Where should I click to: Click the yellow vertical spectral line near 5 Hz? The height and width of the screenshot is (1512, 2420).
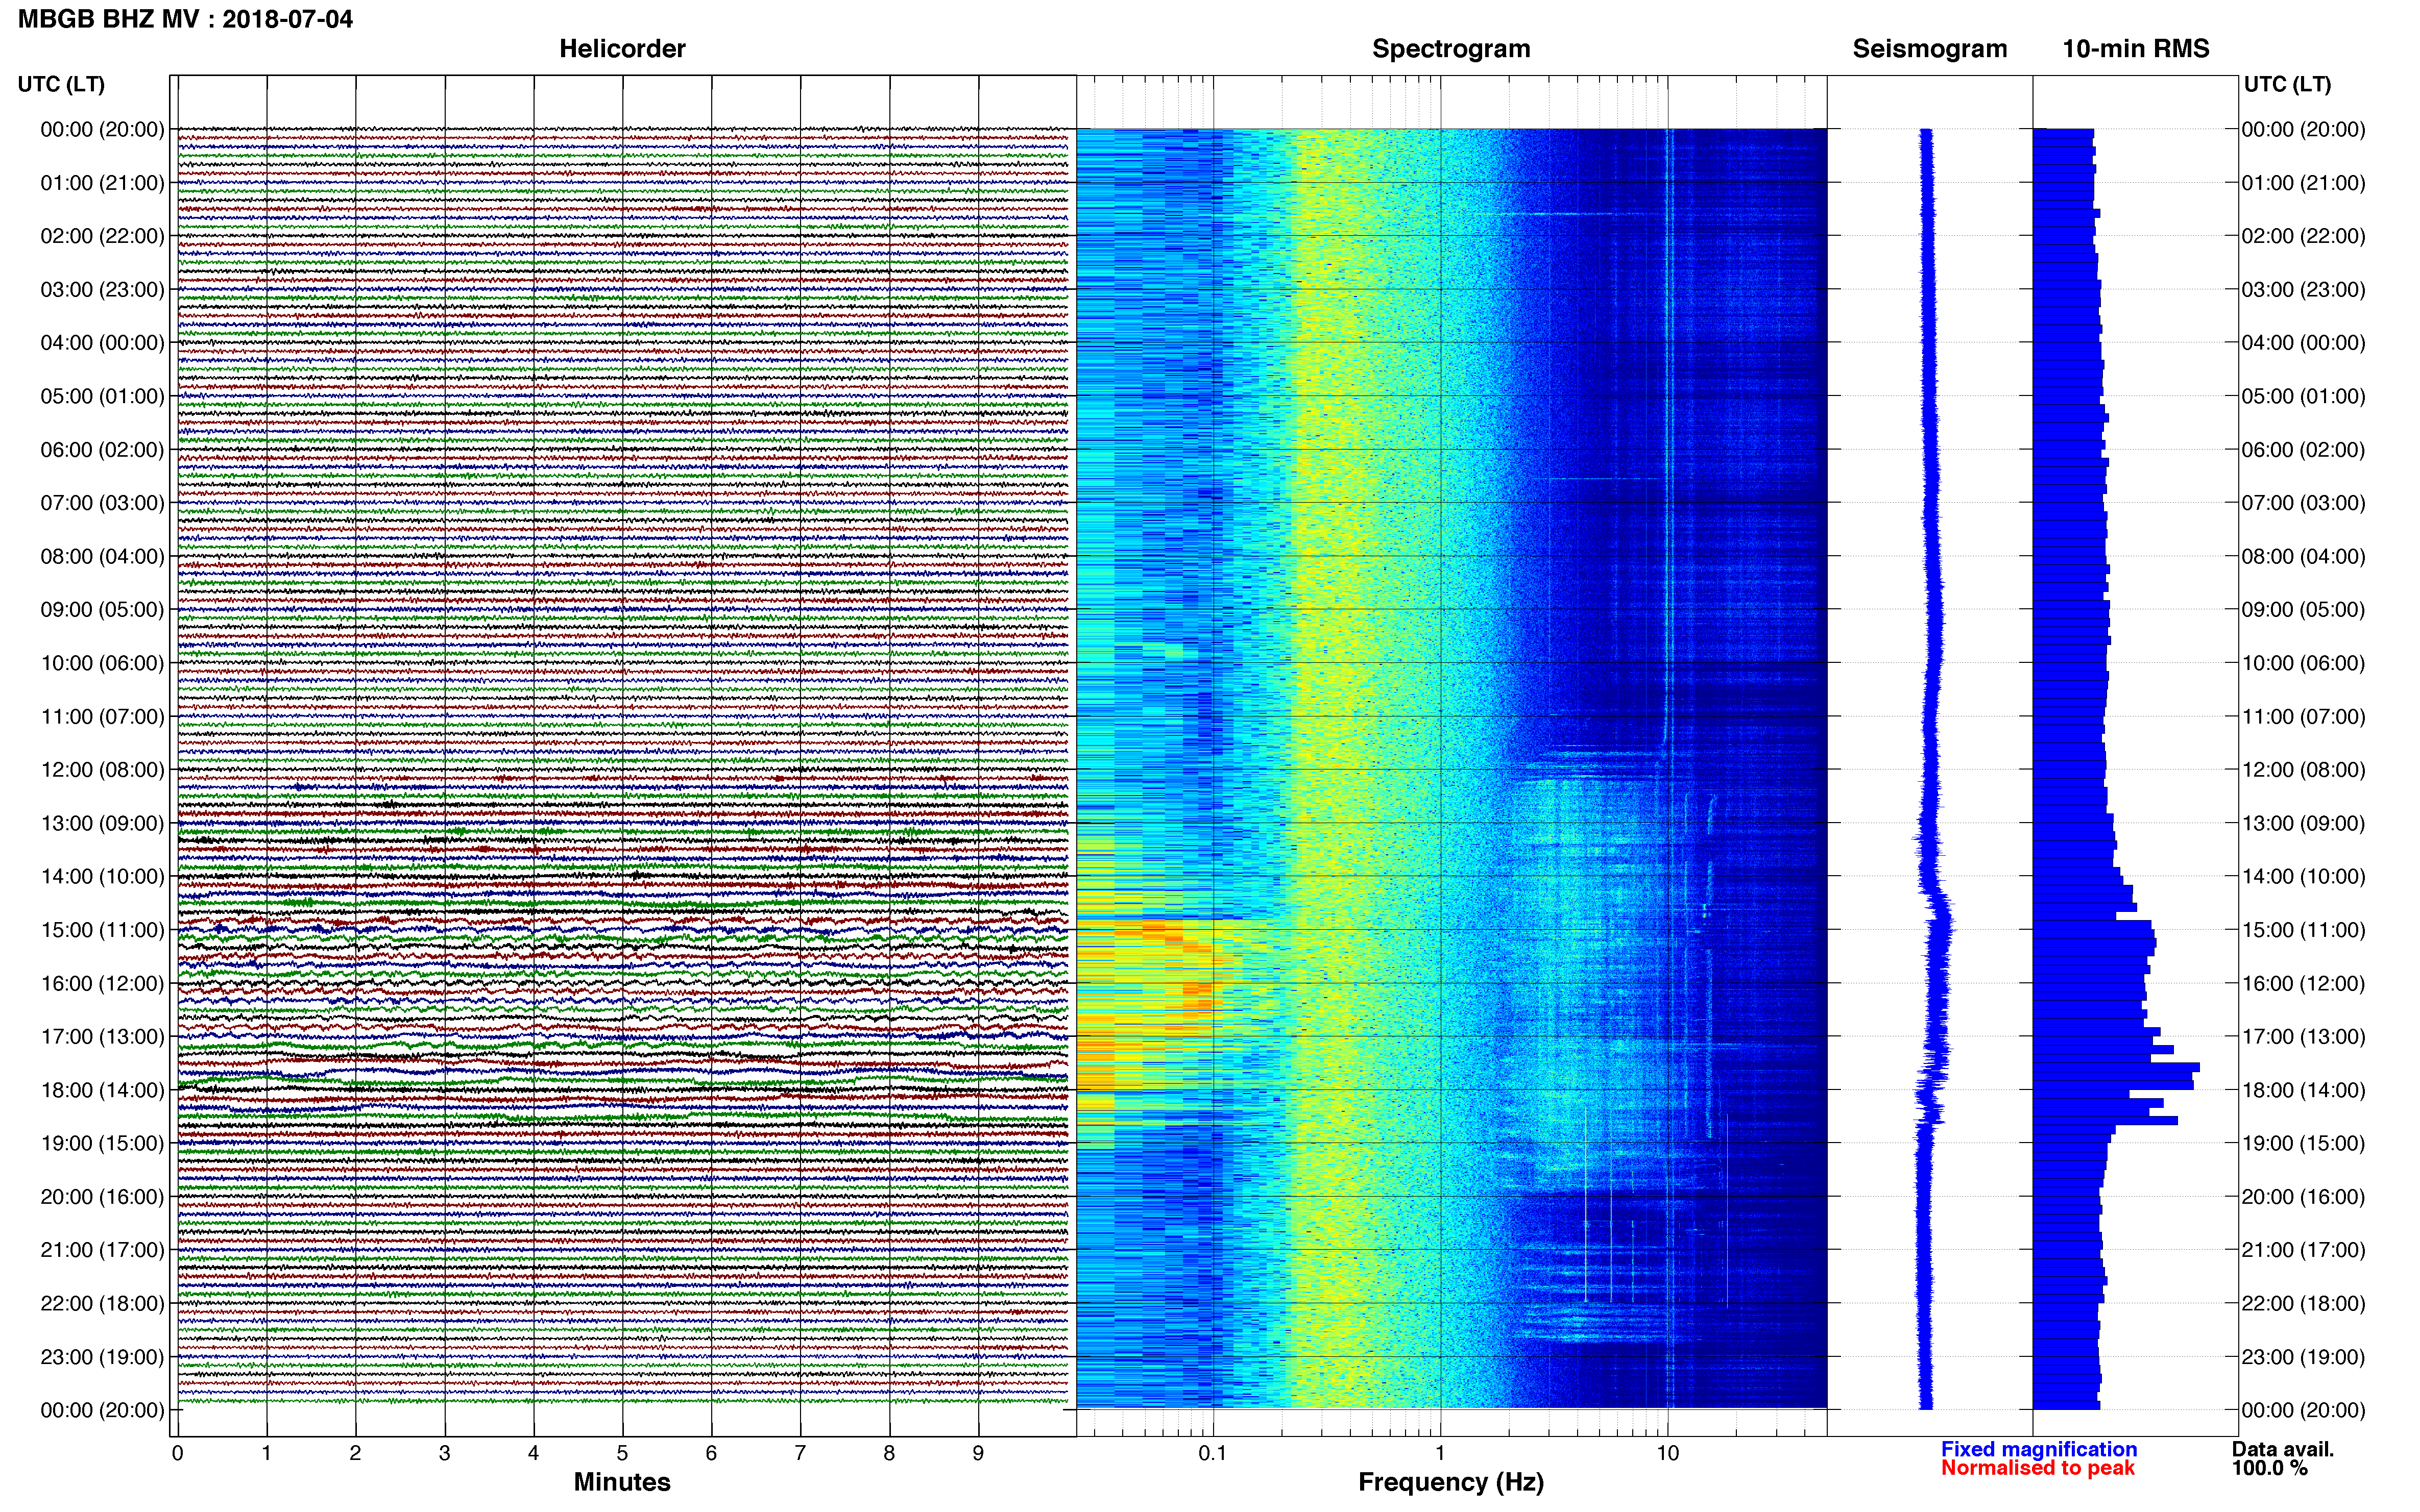click(x=1586, y=1203)
